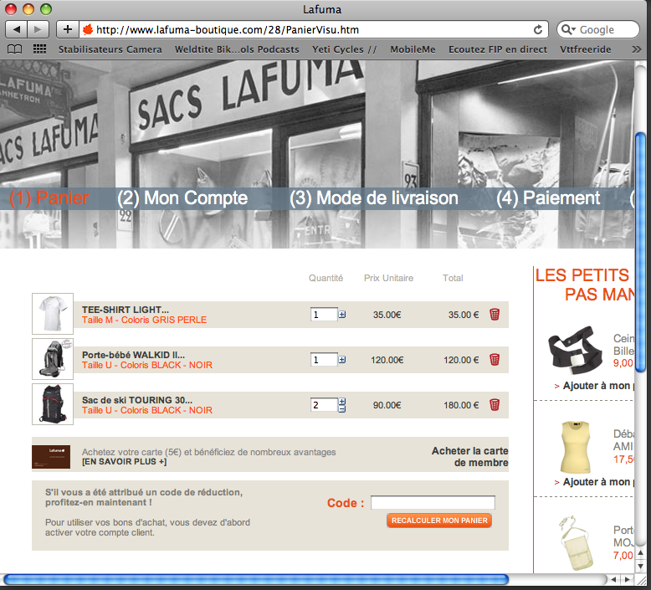Click the scroll left arrow at bottom
This screenshot has height=590, width=651.
[x=613, y=579]
